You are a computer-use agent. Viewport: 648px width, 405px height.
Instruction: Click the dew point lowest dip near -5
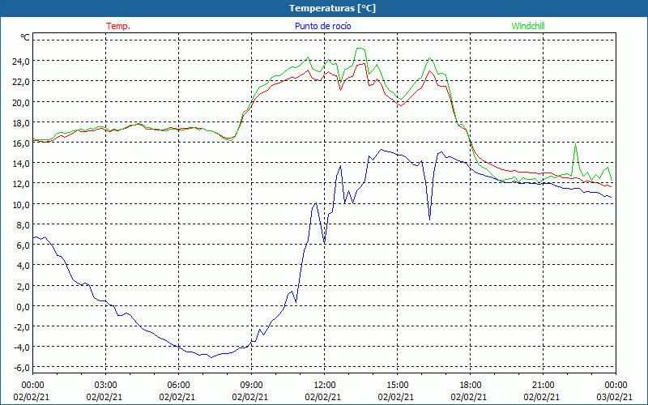pyautogui.click(x=211, y=357)
